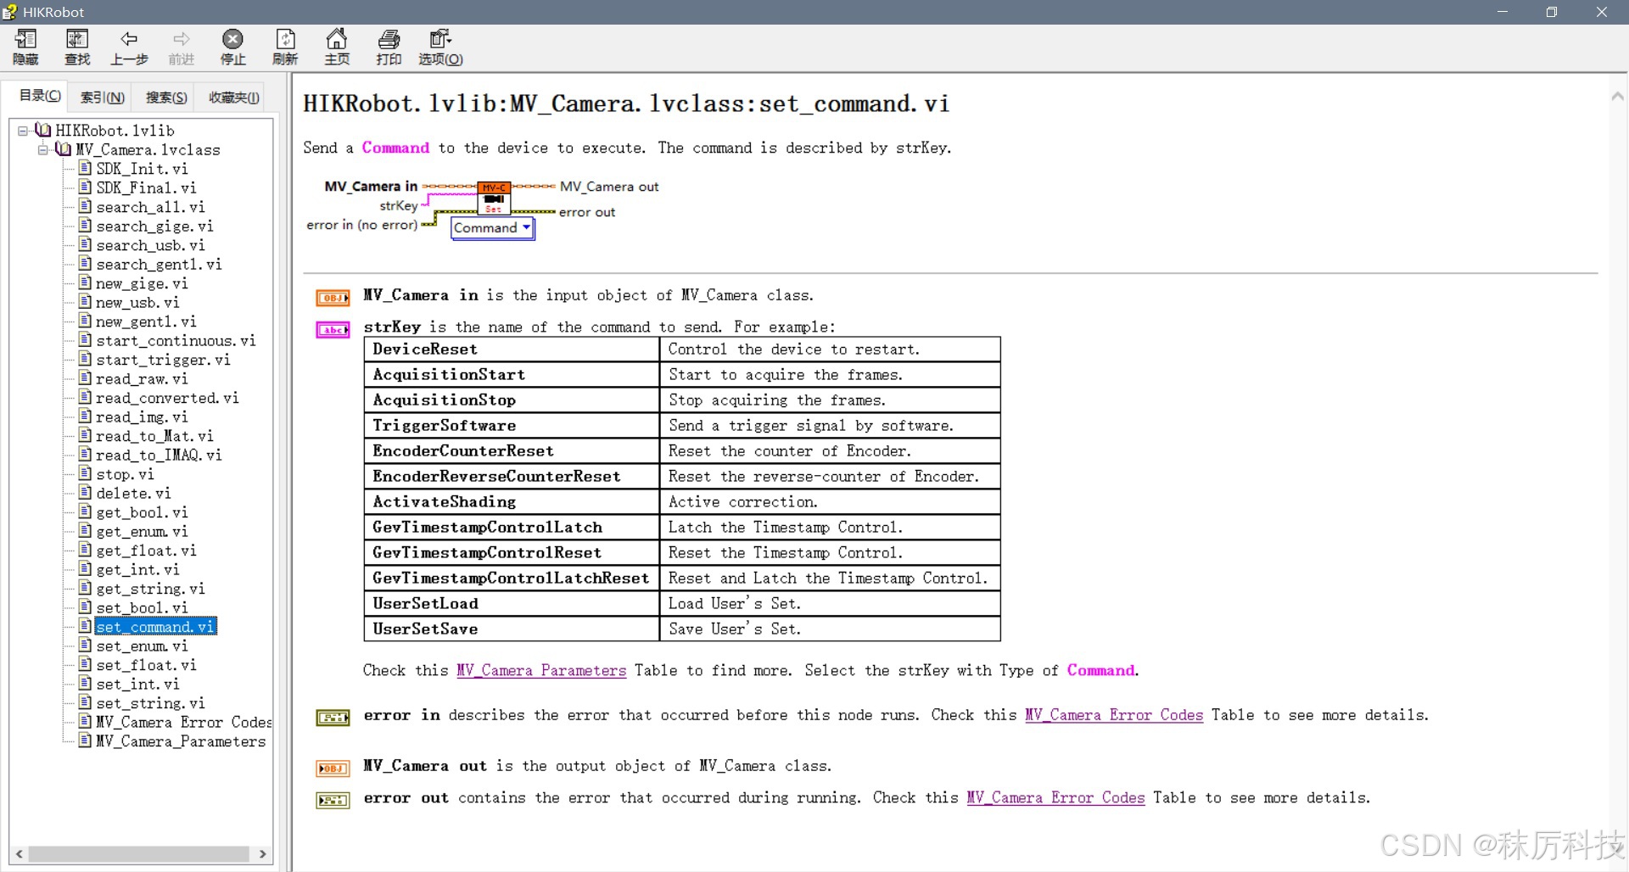
Task: Open MV_Camera Error Codes tree item
Action: [183, 722]
